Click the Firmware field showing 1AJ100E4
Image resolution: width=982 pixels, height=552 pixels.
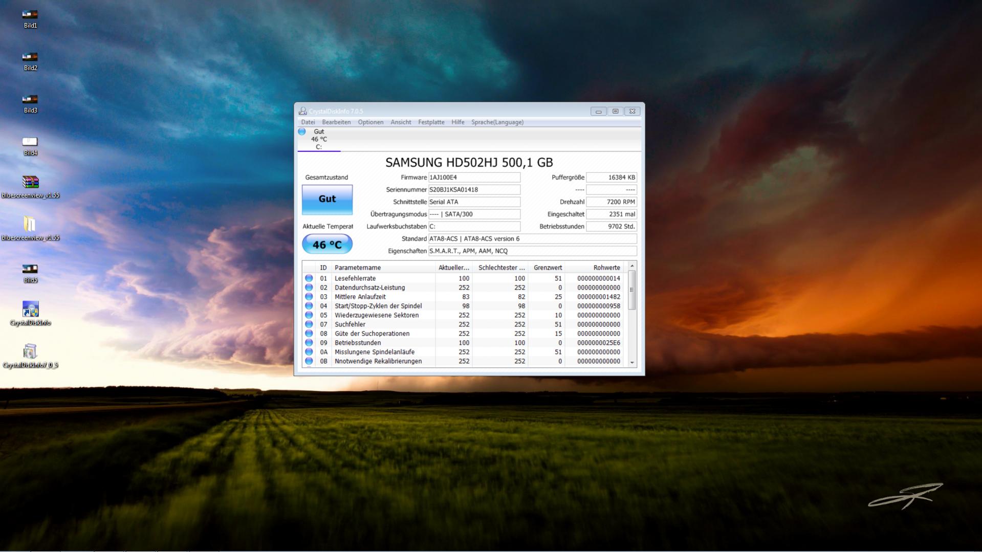click(474, 178)
